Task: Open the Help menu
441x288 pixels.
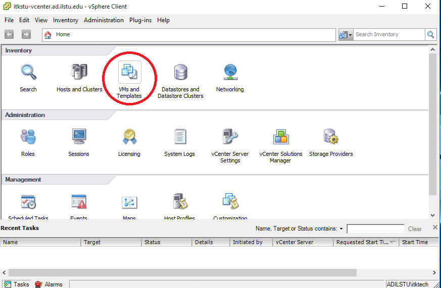Action: pyautogui.click(x=163, y=20)
